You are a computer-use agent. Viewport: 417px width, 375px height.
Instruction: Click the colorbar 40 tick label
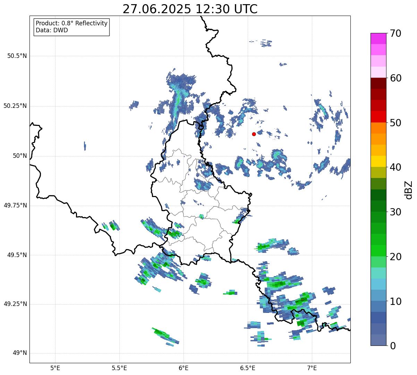[x=395, y=167]
